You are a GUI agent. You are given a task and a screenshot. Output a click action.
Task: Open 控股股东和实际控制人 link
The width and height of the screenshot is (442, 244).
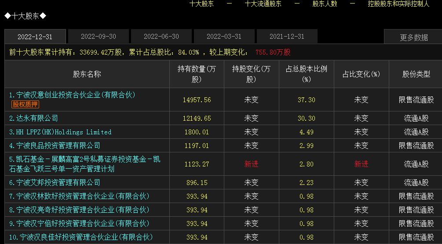point(398,4)
